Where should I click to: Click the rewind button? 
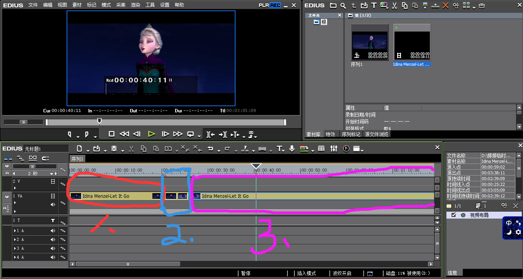click(x=124, y=134)
